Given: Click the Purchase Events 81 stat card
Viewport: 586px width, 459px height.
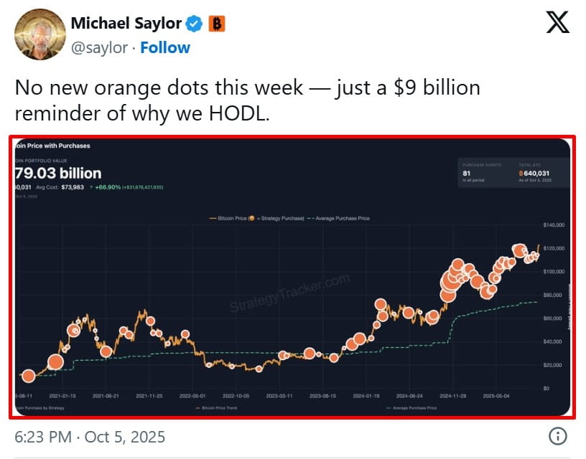Looking at the screenshot, I should pyautogui.click(x=485, y=172).
